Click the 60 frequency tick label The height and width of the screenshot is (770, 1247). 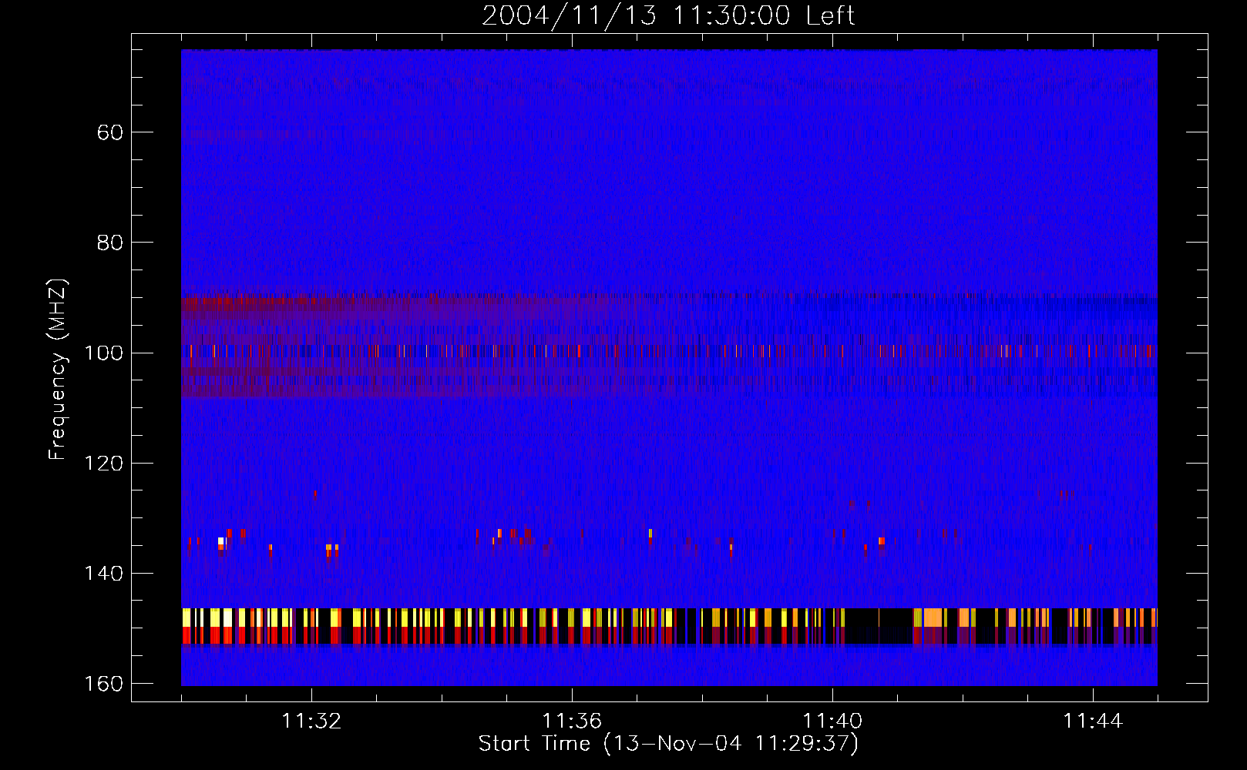click(110, 132)
